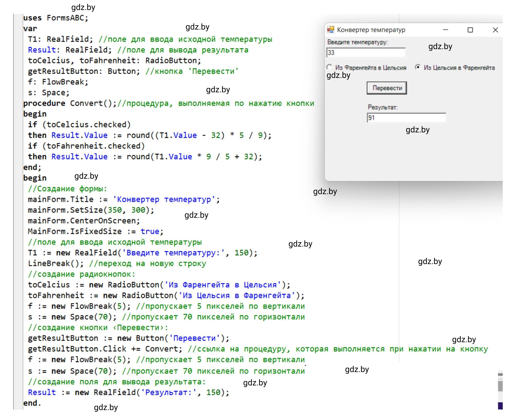521x416 pixels.
Task: Click the '//создание радиокнопок:' comment
Action: point(82,274)
